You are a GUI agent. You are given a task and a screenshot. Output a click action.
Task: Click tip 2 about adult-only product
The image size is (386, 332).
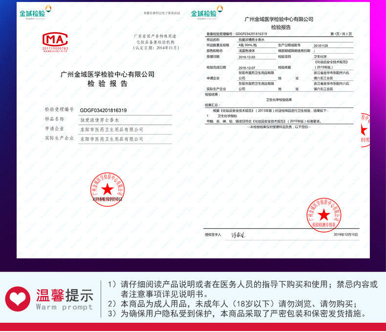233,304
